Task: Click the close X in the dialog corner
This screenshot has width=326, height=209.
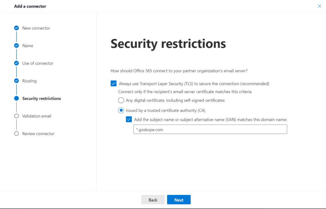Action: [x=319, y=6]
